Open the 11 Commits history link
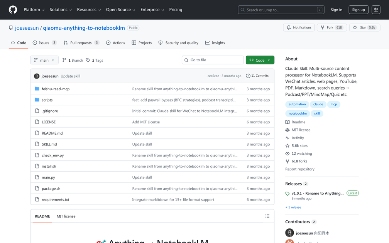 257,76
